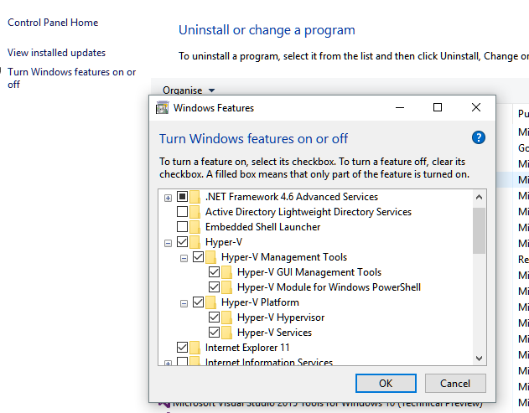Expand the Internet Information Services node
Screen dimensions: 529x413
tap(168, 363)
